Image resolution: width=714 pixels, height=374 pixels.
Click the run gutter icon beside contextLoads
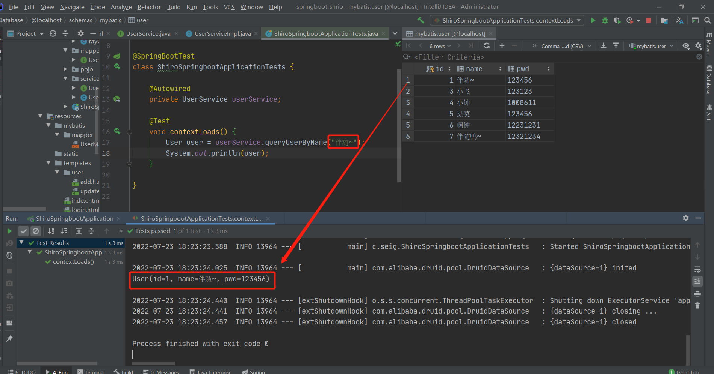tap(117, 132)
